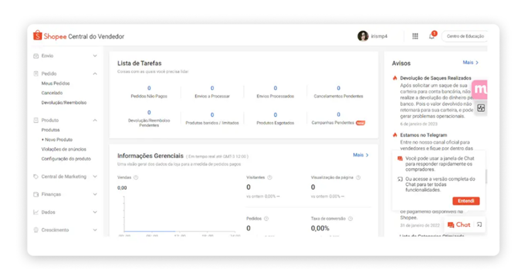Open Meus Pedidos in the sidebar
Screen dimensions: 528x280
coord(55,84)
